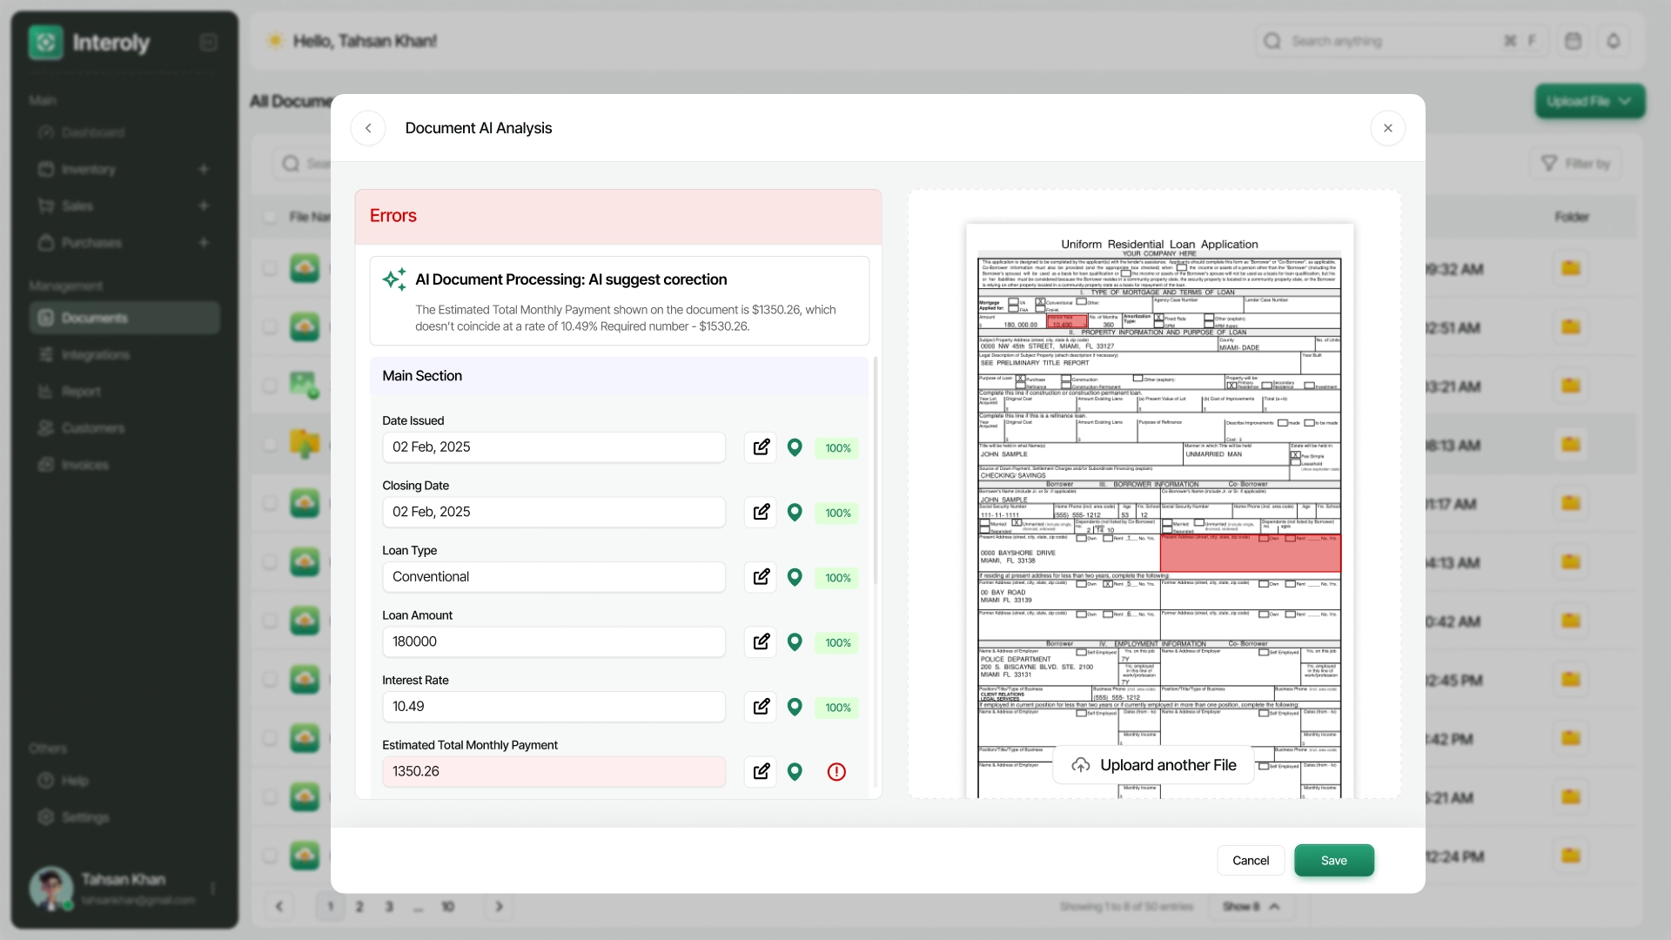
Task: Click location pin icon next to Interest Rate
Action: (795, 707)
